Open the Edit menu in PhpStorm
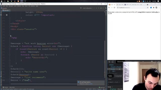This screenshot has width=161, height=90. 4,6
